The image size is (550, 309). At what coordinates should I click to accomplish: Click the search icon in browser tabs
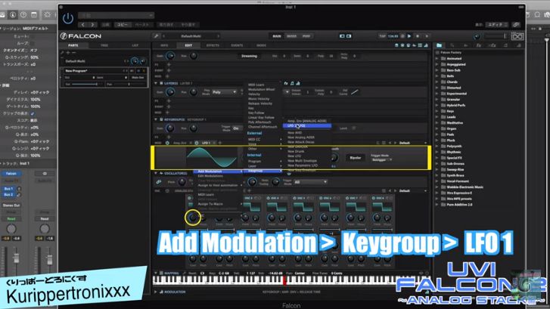tap(452, 45)
